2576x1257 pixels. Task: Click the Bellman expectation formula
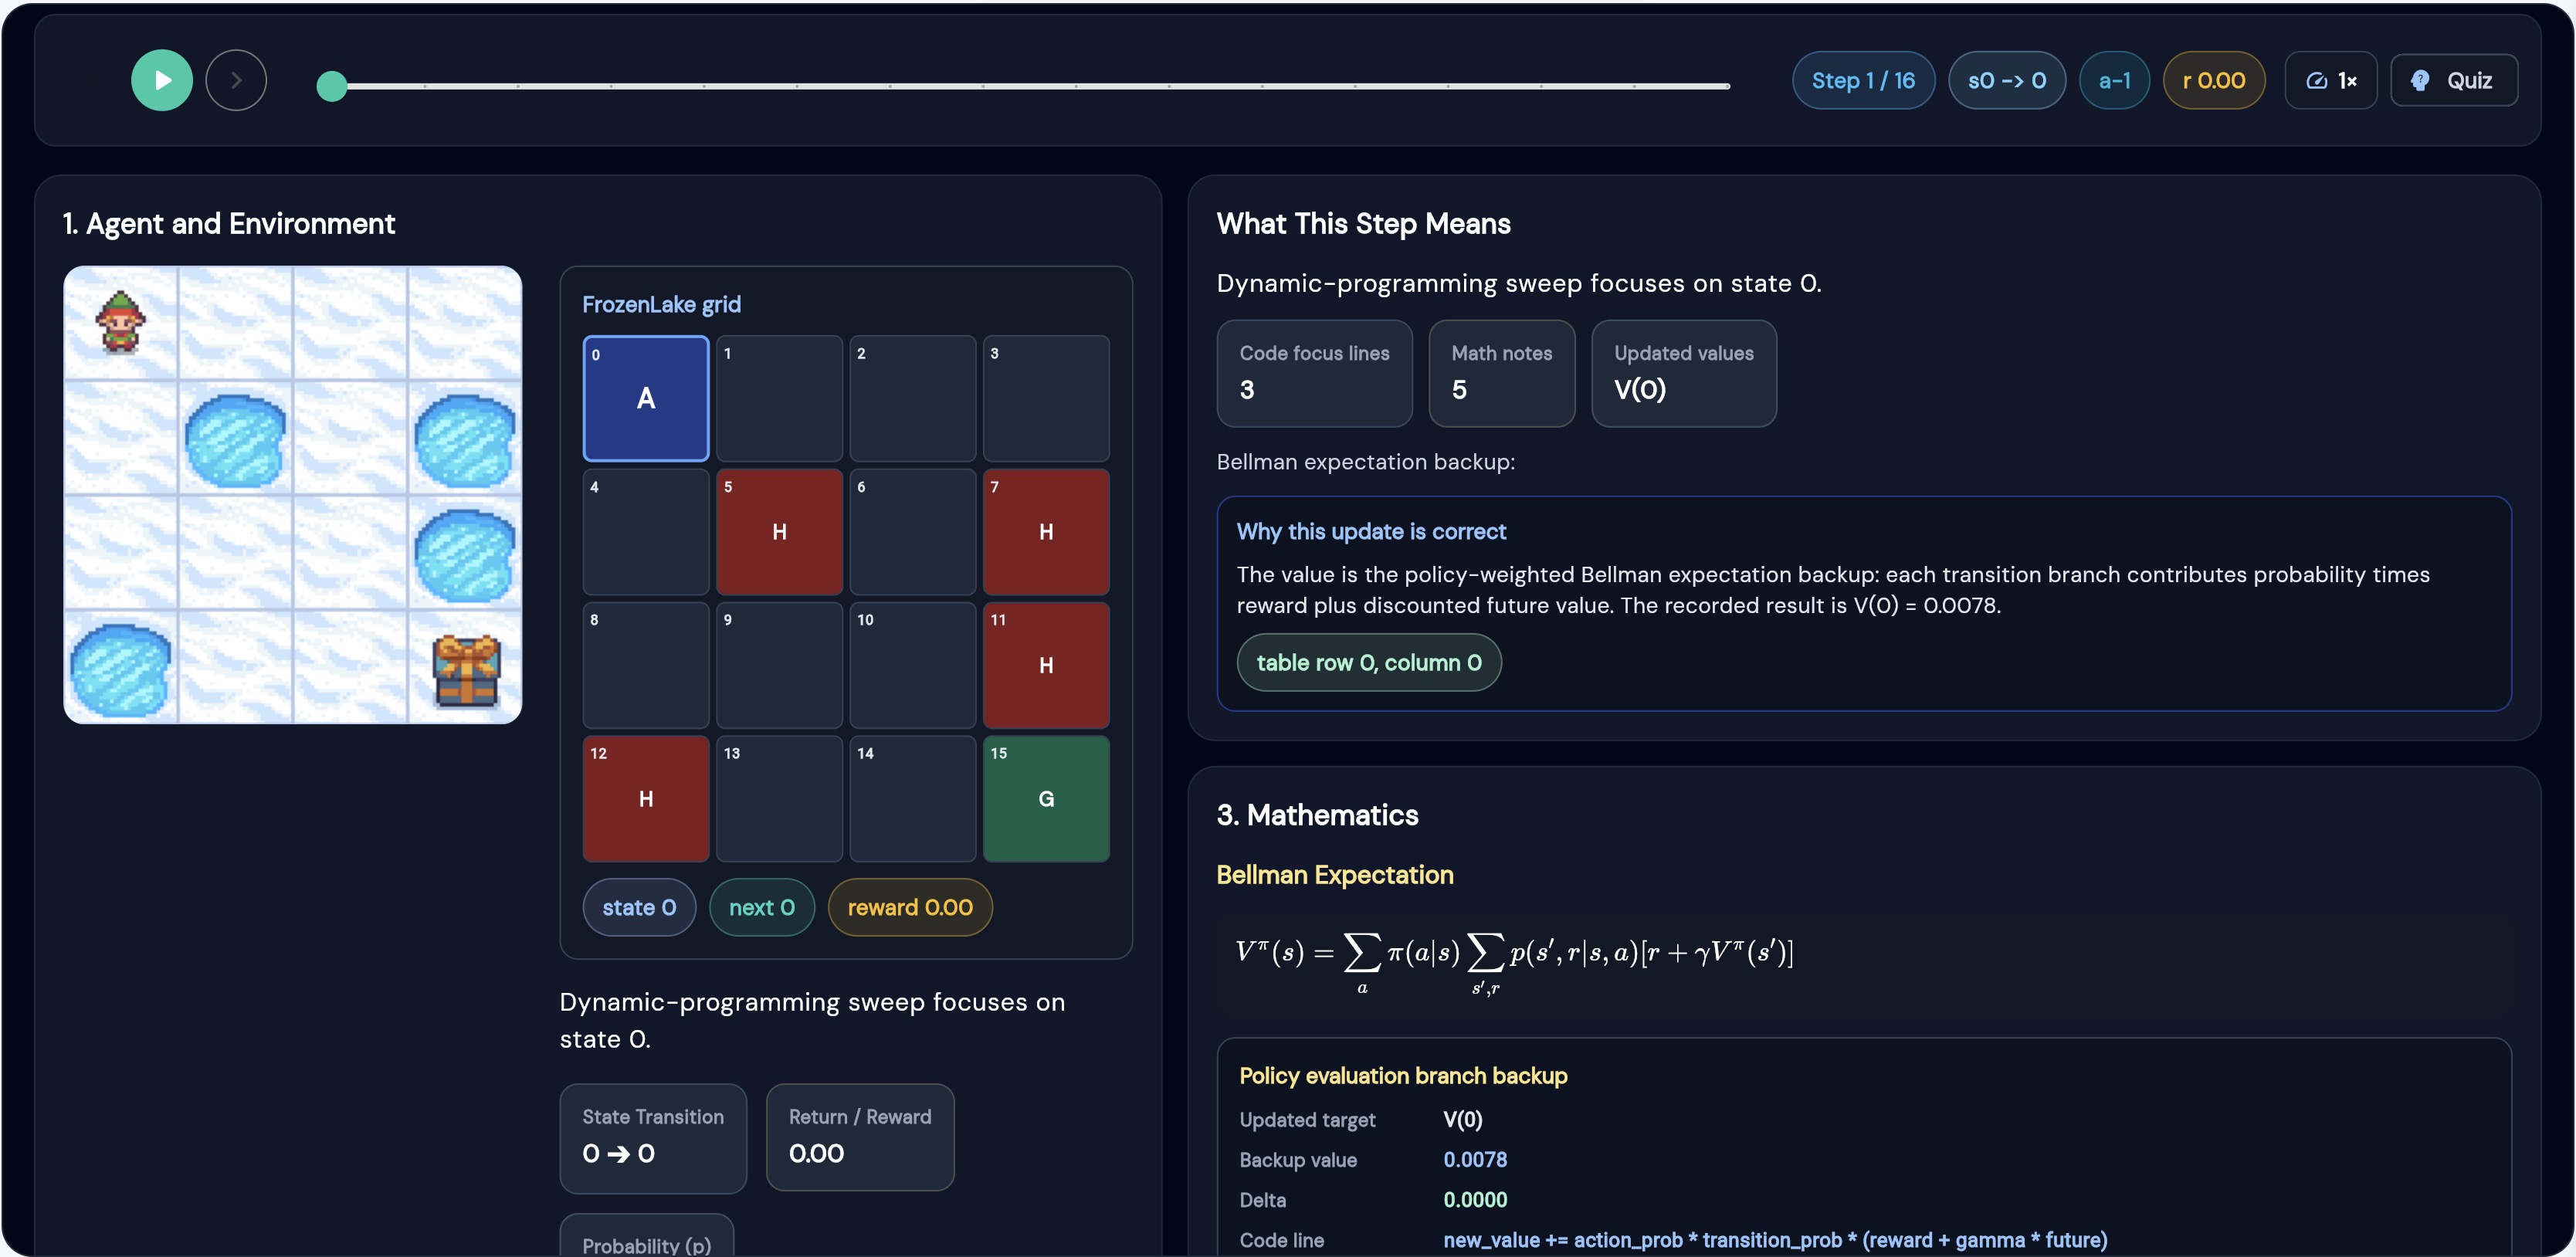pyautogui.click(x=1514, y=962)
